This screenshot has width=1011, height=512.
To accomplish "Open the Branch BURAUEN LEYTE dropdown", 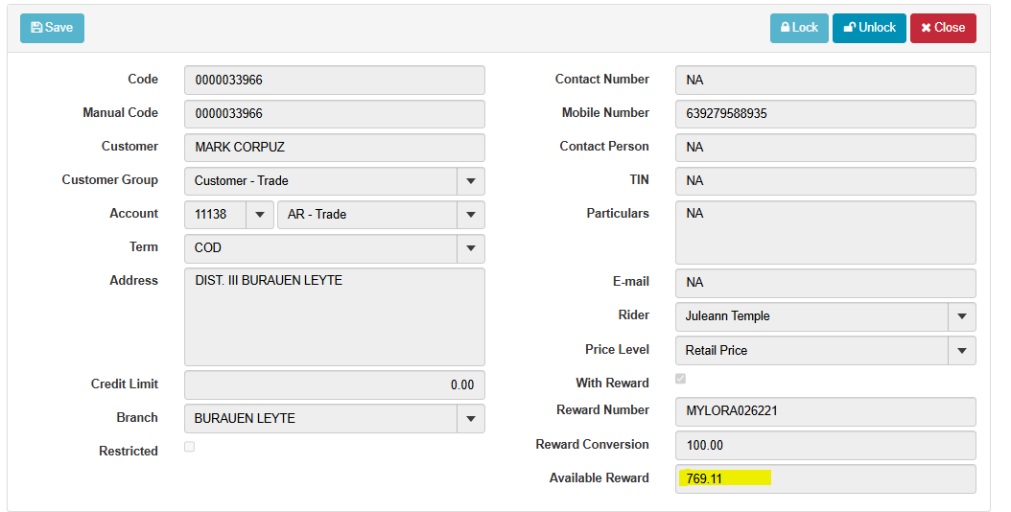I will pos(470,419).
